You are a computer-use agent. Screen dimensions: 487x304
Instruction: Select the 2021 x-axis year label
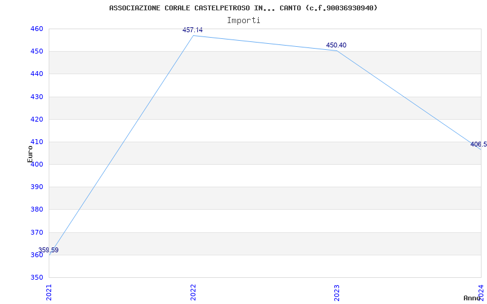(x=49, y=292)
